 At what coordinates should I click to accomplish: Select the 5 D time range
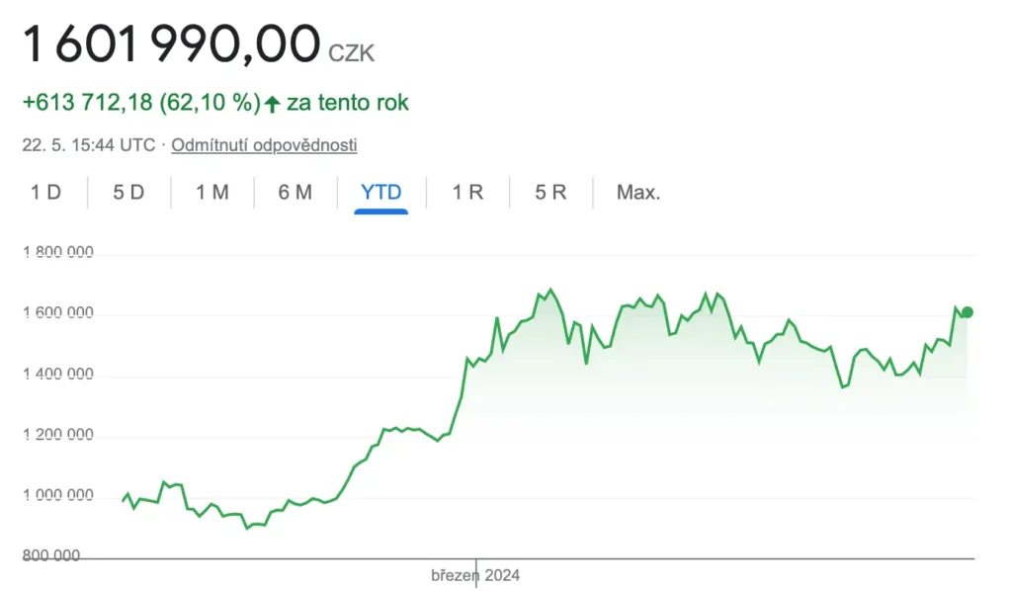click(x=128, y=192)
